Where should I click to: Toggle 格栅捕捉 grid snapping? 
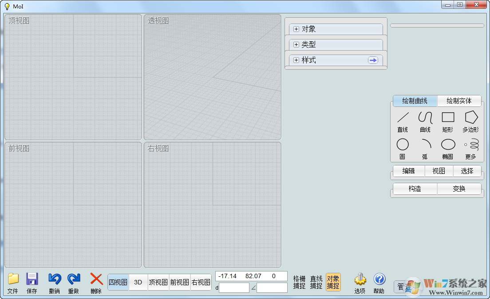click(299, 282)
